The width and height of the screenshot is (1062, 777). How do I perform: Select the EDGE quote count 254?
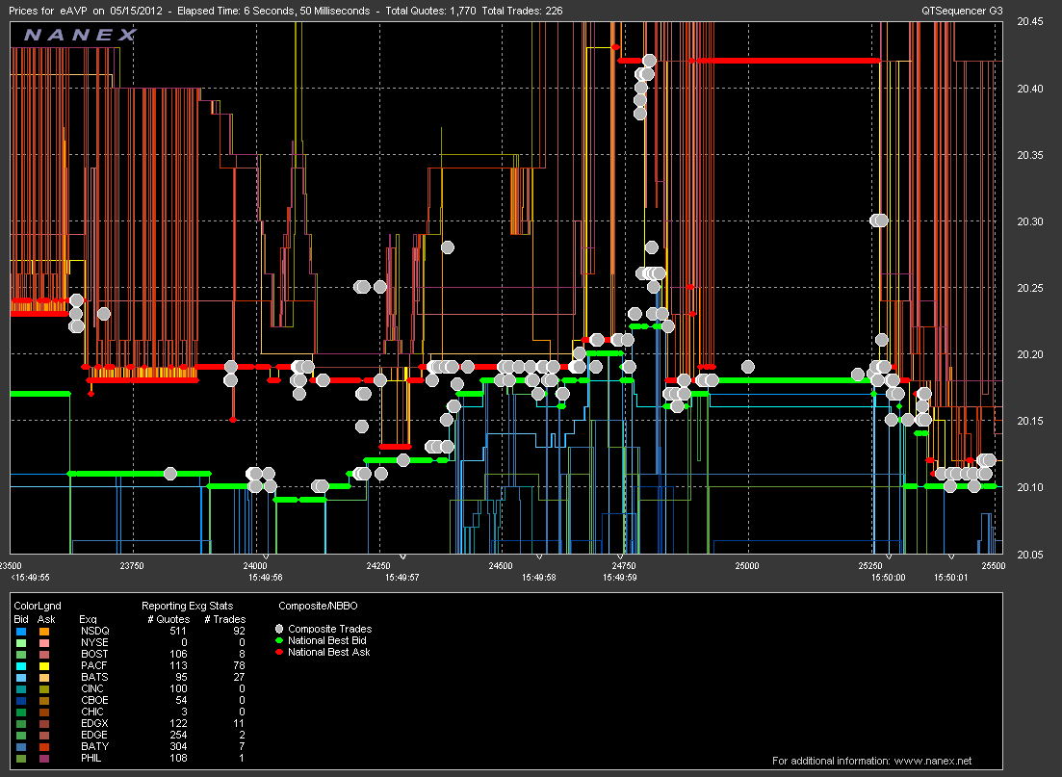pos(178,735)
